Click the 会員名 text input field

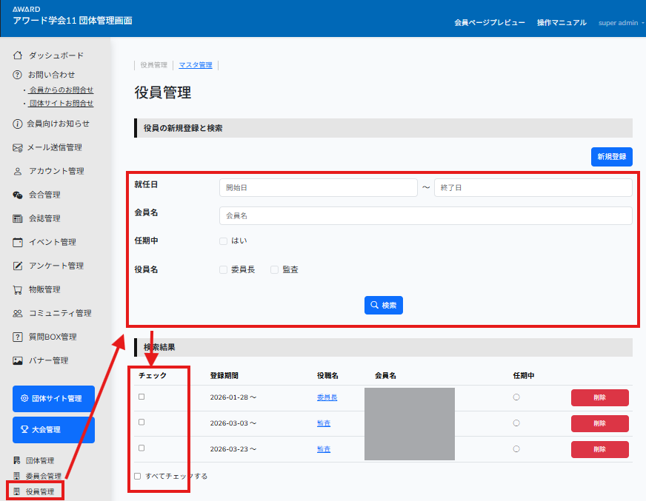tap(425, 215)
